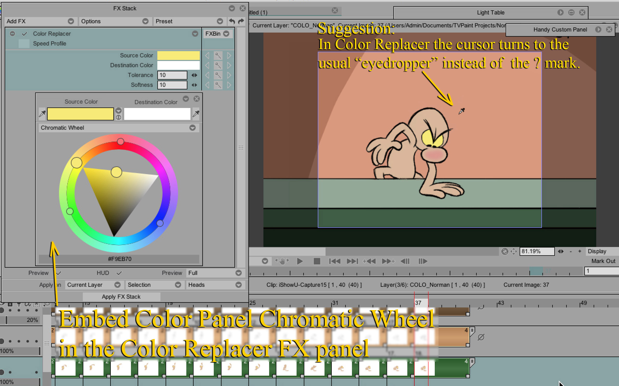Step back one frame

pos(405,261)
